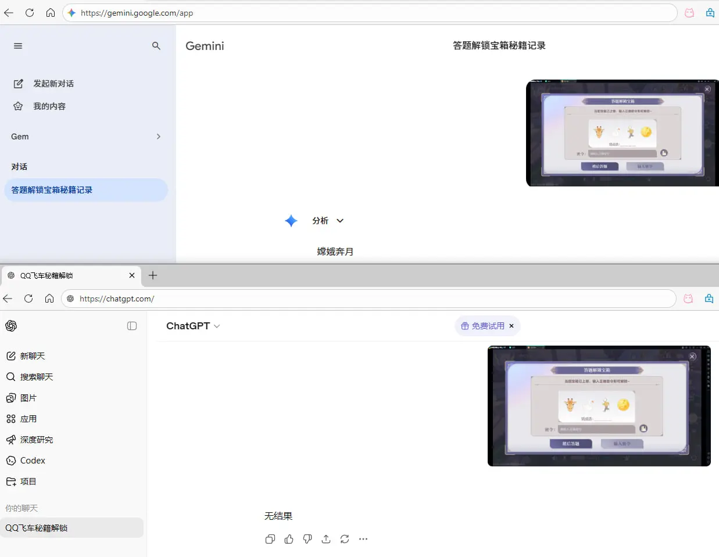Share the ChatGPT response
The height and width of the screenshot is (557, 719).
coord(326,539)
